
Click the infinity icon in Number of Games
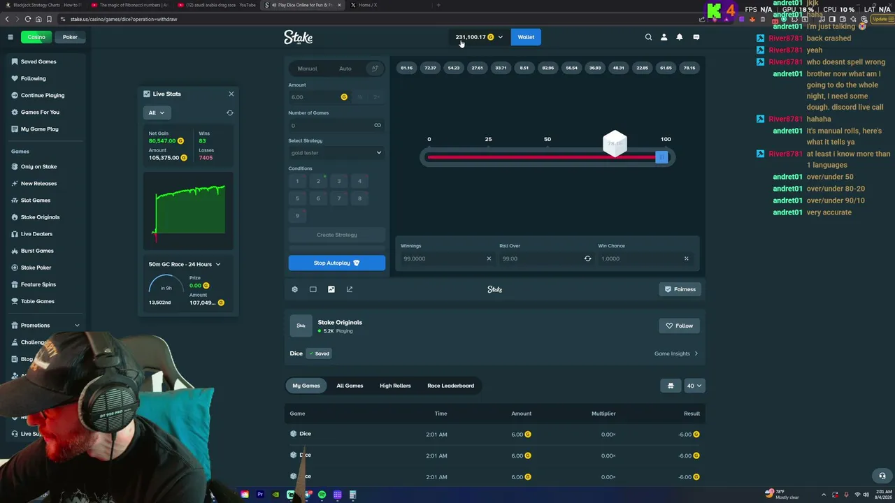(378, 126)
